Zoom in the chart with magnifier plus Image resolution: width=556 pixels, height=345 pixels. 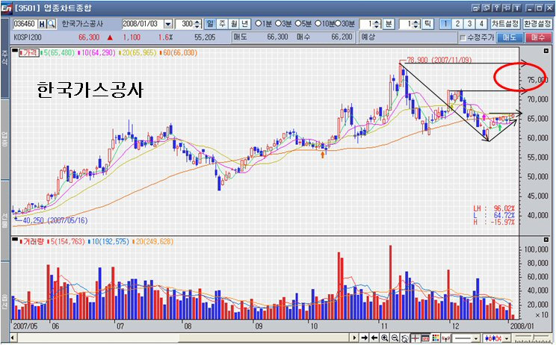click(384, 338)
